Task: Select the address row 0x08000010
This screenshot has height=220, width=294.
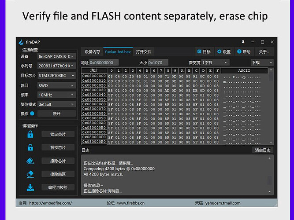Action: coord(94,81)
